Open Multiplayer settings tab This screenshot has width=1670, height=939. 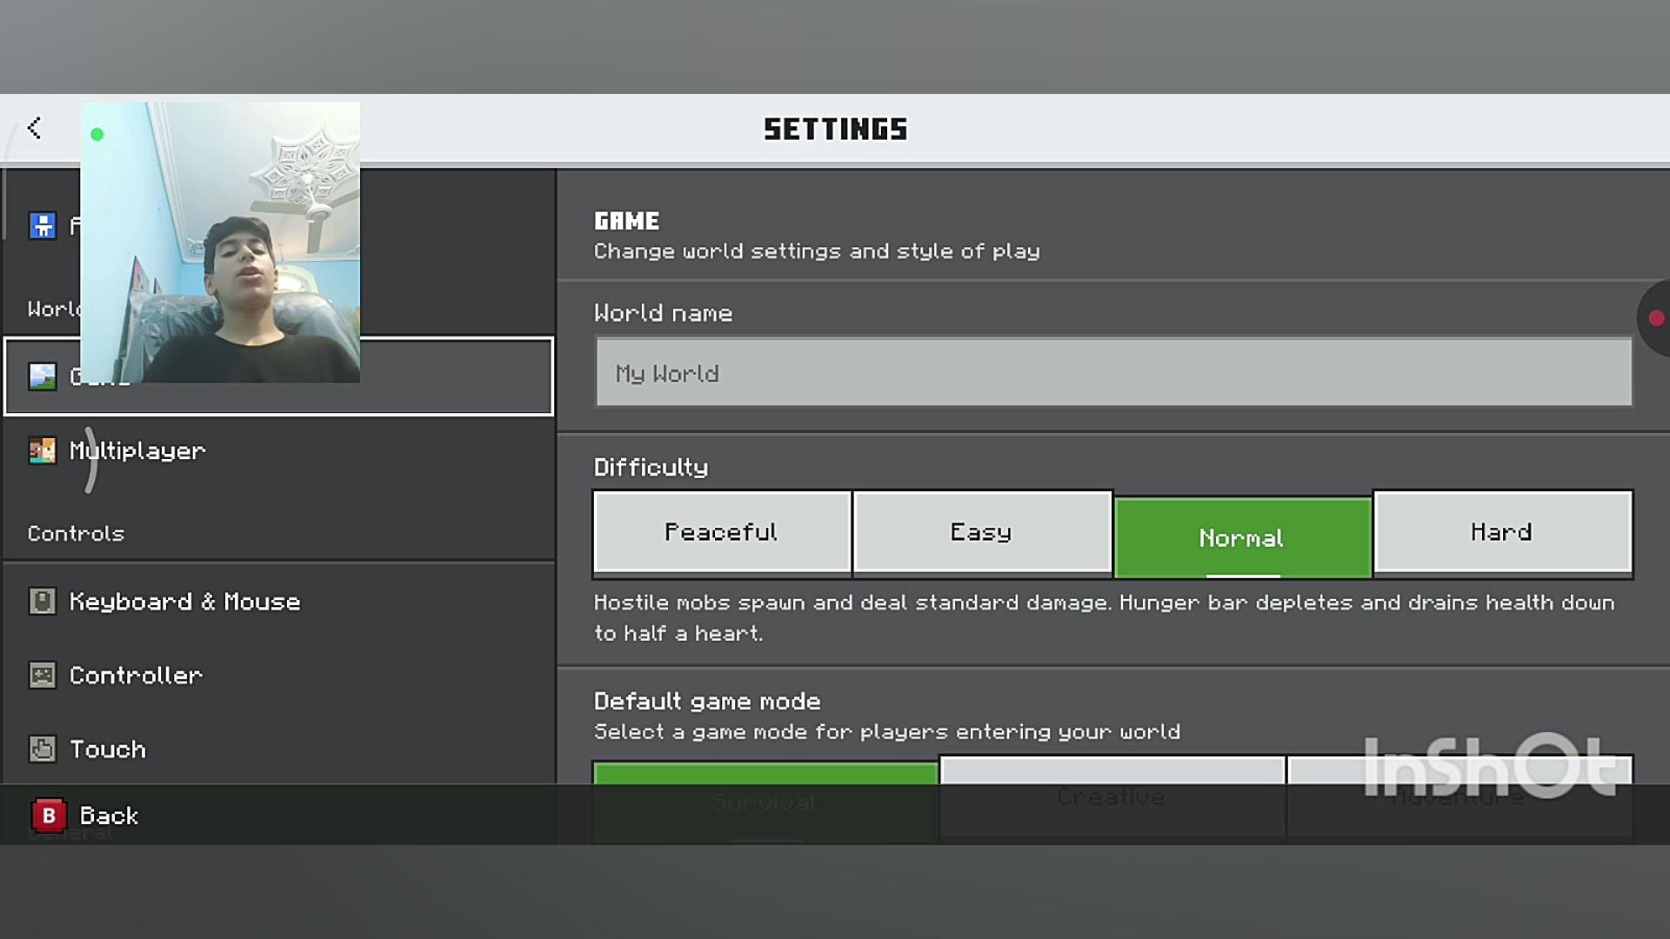coord(278,450)
